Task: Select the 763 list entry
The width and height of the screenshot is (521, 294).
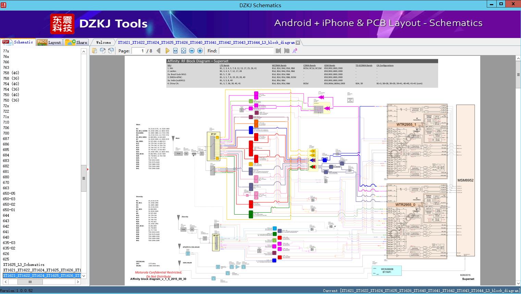Action: tap(6, 67)
